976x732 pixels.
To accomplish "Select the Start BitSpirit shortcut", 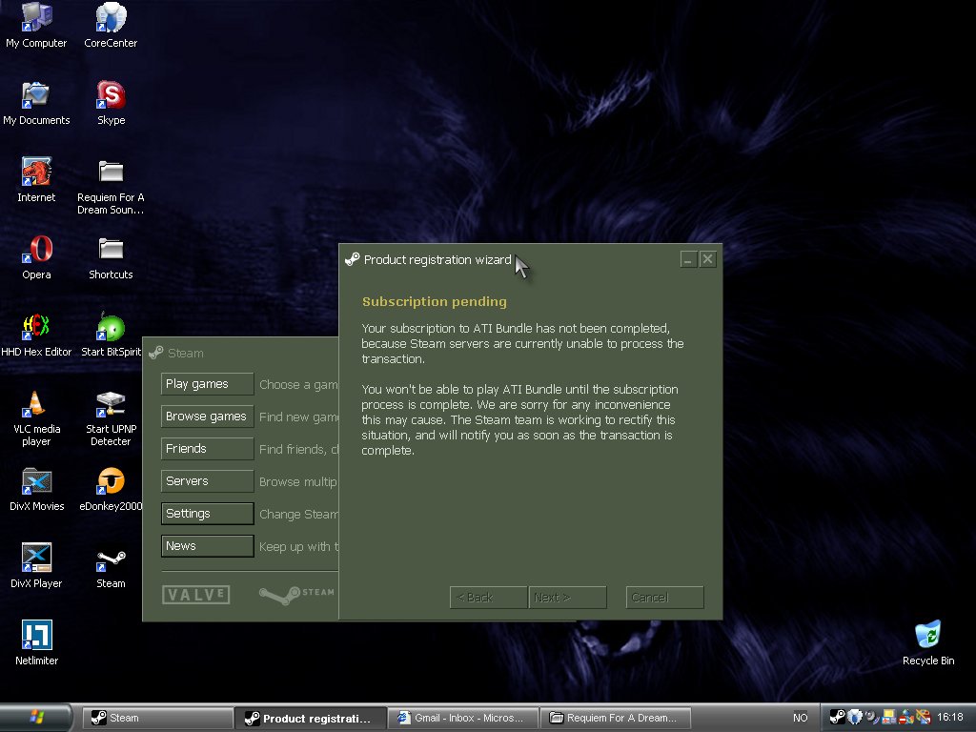I will [111, 335].
